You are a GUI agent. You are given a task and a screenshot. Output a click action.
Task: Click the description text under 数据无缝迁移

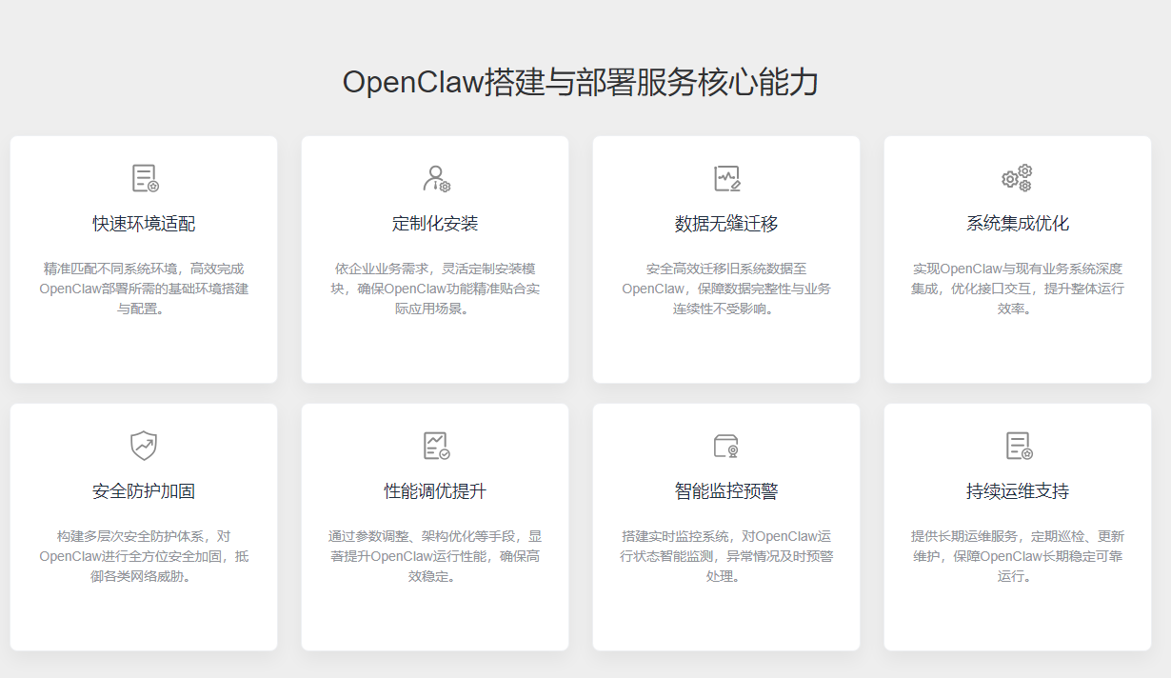pyautogui.click(x=726, y=289)
